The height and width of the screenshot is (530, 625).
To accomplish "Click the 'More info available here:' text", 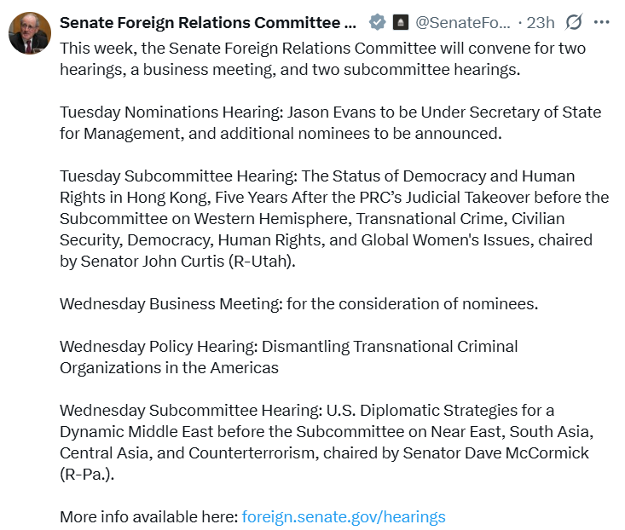I will point(149,517).
